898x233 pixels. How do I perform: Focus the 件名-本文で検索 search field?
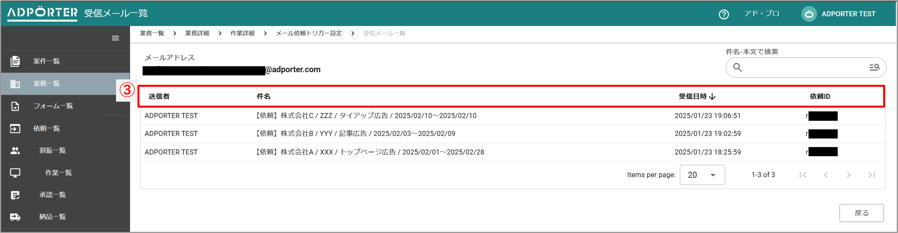806,67
